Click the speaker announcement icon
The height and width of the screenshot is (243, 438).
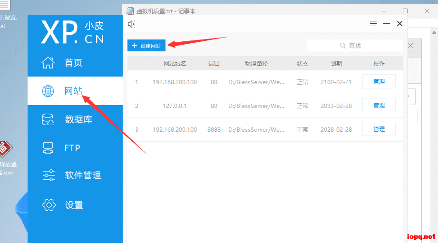(x=132, y=24)
